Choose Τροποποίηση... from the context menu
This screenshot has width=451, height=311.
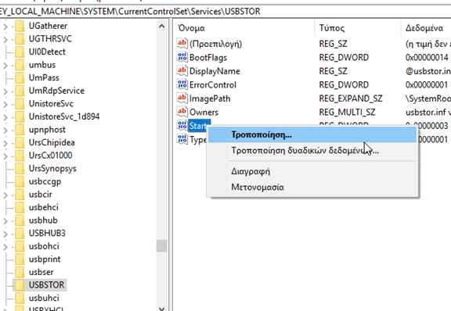(x=312, y=134)
